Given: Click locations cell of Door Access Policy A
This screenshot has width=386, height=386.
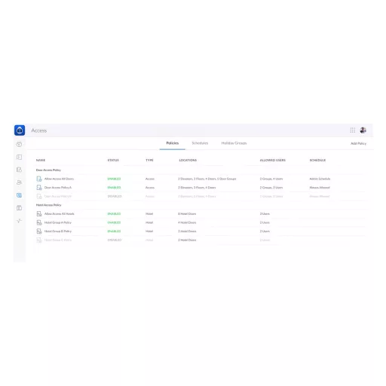Looking at the screenshot, I should 197,188.
